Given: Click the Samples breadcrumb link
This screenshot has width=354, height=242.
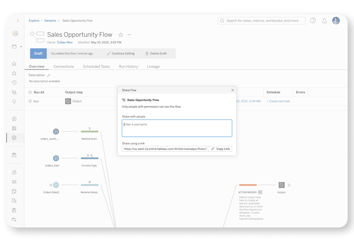Looking at the screenshot, I should [x=50, y=21].
